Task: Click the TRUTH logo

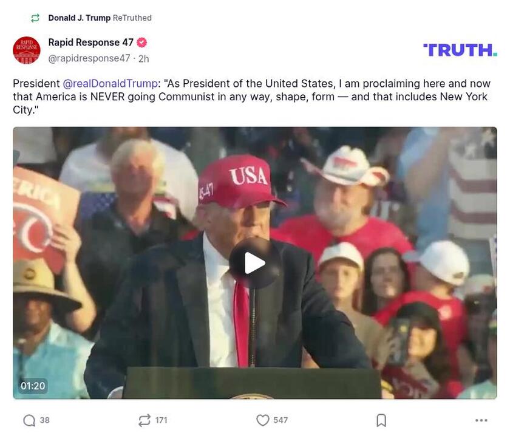Action: click(x=460, y=49)
